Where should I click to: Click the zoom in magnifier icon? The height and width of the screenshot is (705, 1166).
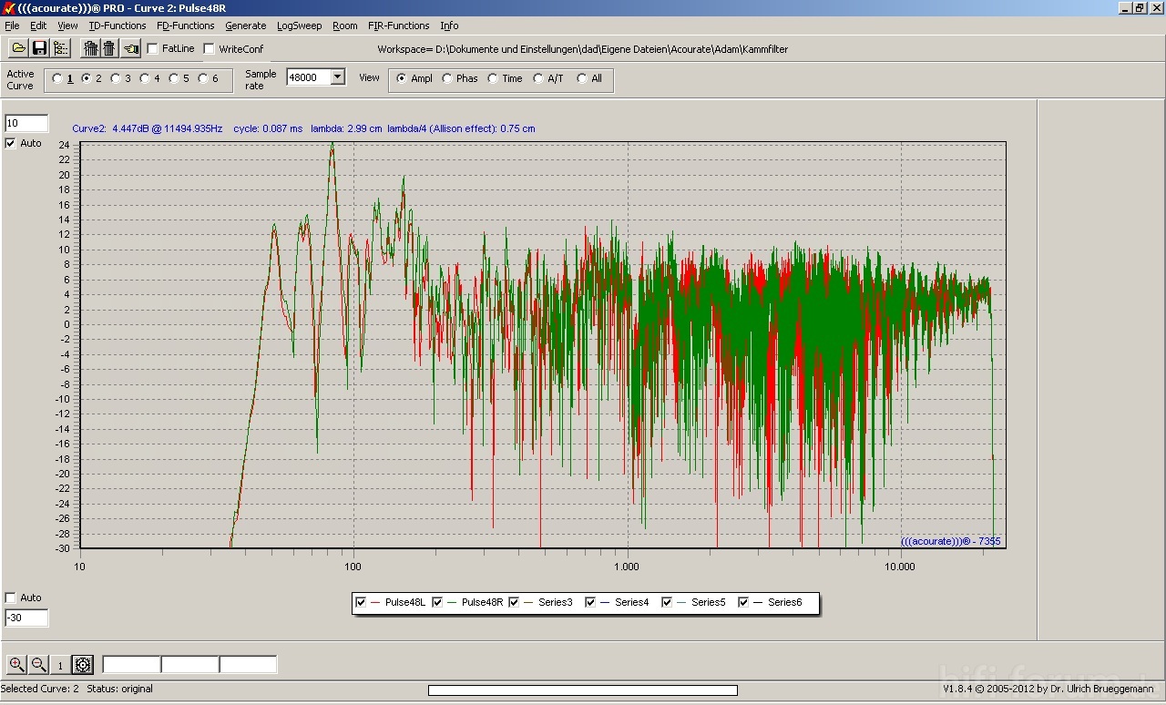(x=16, y=665)
